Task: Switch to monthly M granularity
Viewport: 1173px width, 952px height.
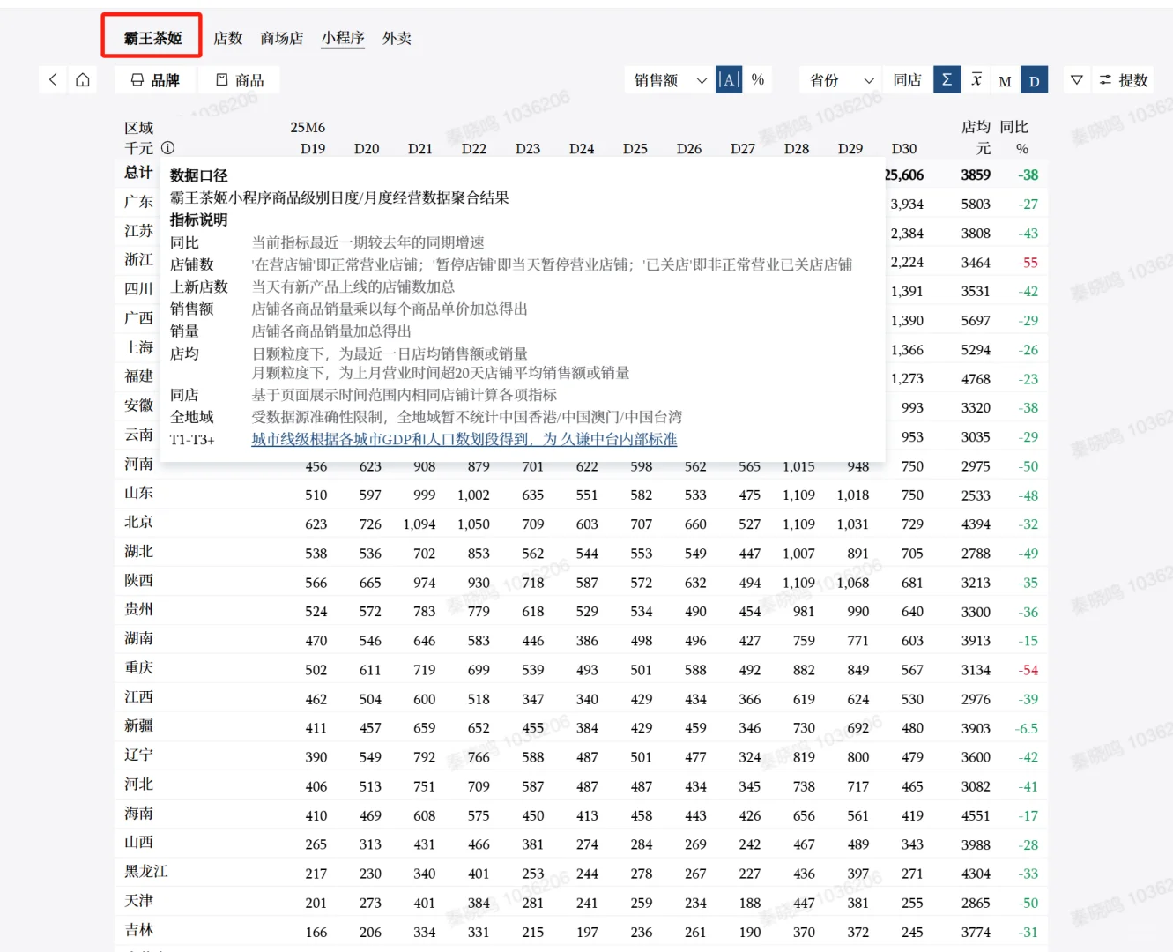Action: tap(1005, 81)
